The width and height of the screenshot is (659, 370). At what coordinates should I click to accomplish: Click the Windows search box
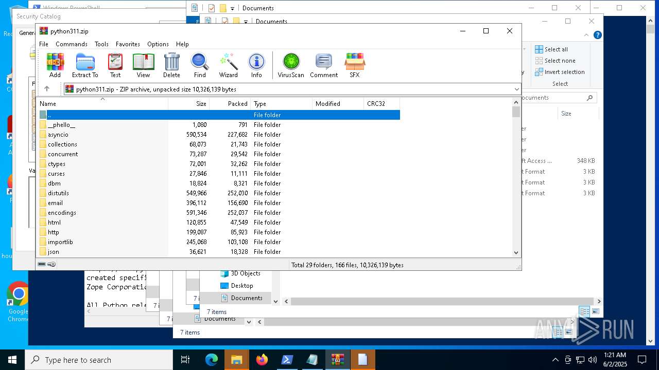click(x=99, y=360)
